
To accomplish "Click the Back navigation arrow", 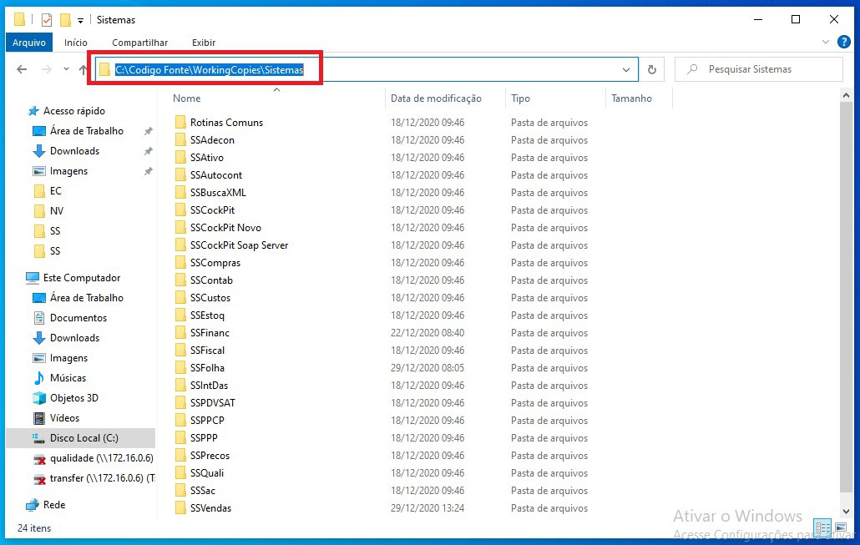I will 22,69.
